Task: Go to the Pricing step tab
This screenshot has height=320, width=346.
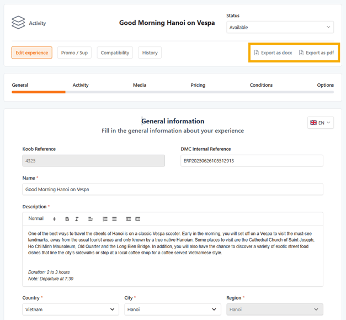Action: pyautogui.click(x=198, y=85)
